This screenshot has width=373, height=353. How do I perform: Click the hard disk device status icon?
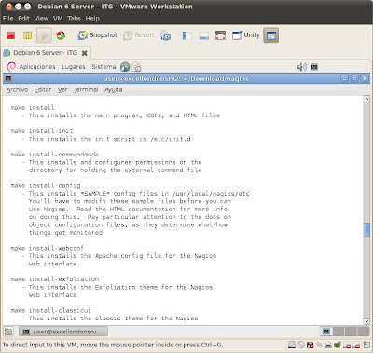(292, 345)
